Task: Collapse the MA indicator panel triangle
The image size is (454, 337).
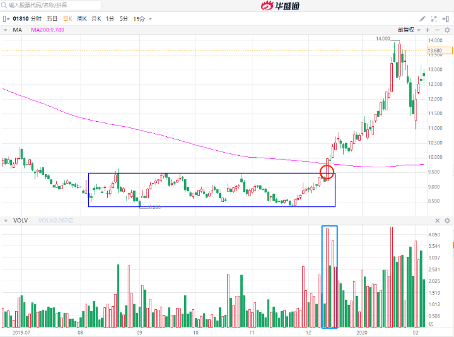Action: click(x=5, y=30)
